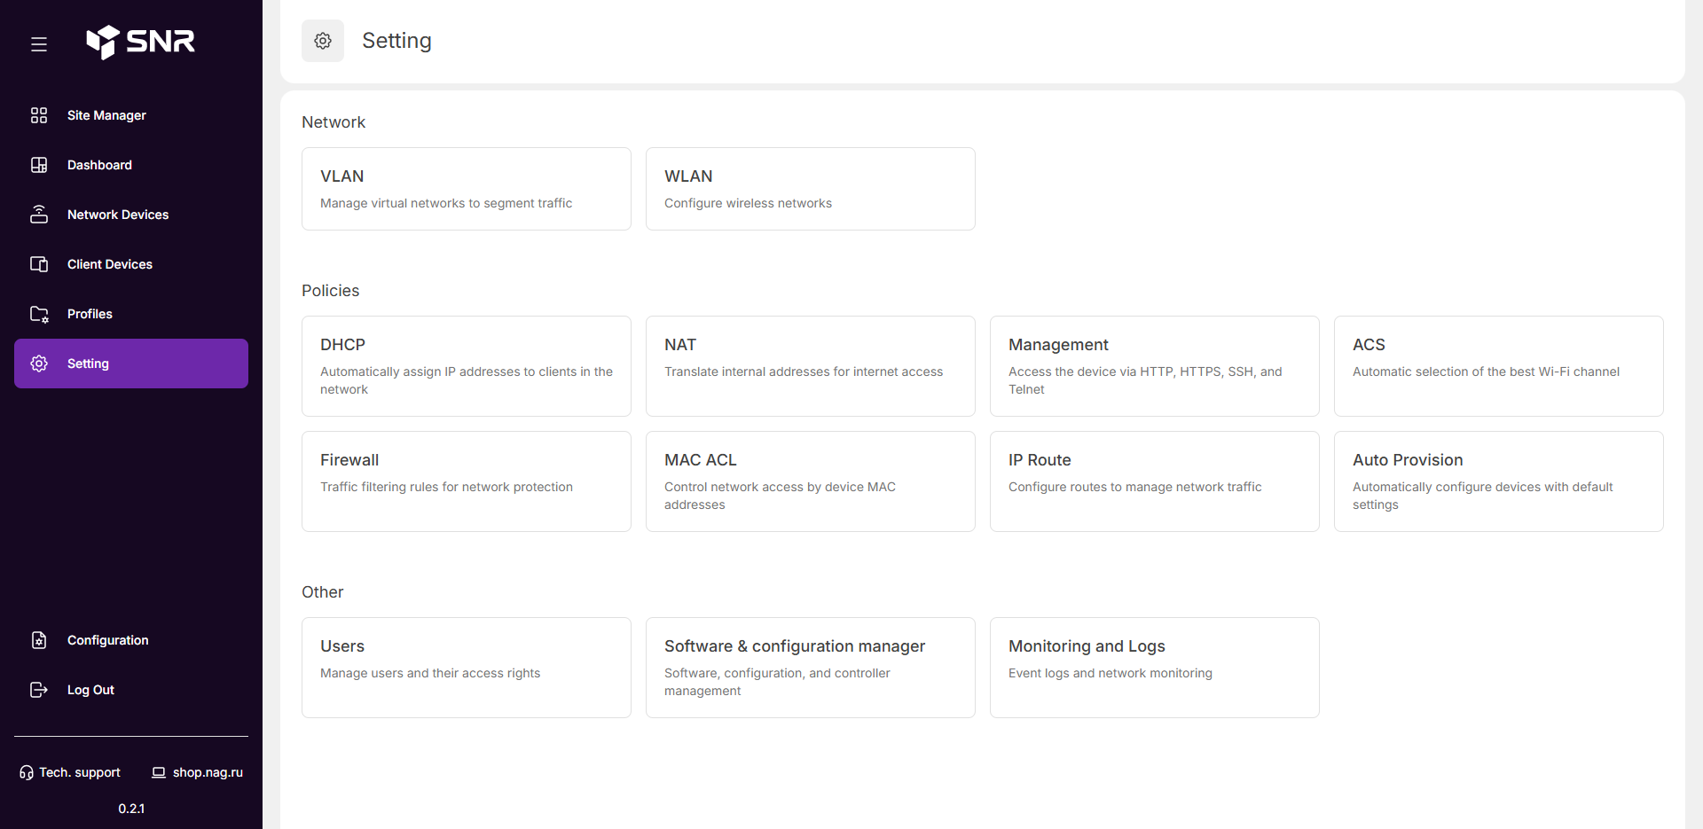This screenshot has width=1703, height=829.
Task: Click the Site Manager grid icon
Action: (x=39, y=115)
